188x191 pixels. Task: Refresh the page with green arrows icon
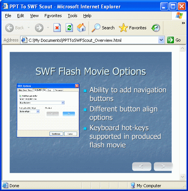click(69, 28)
